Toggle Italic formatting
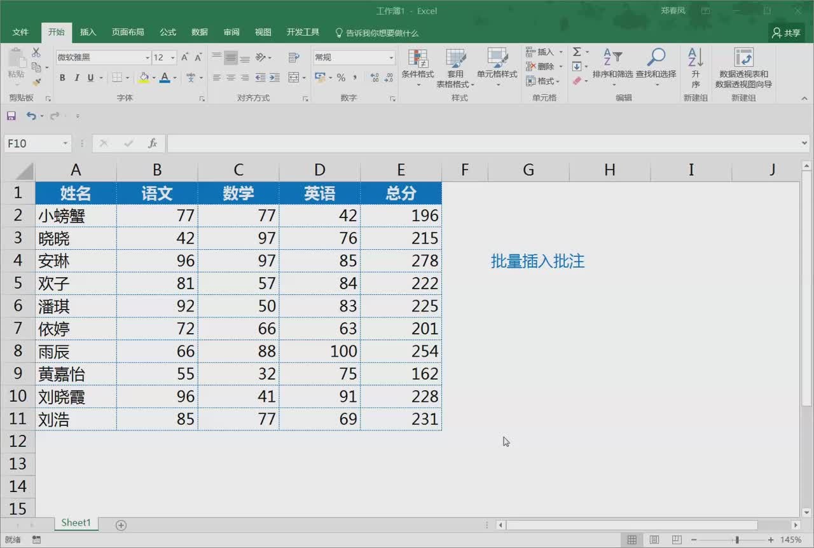Screen dimensions: 814x548 76,78
